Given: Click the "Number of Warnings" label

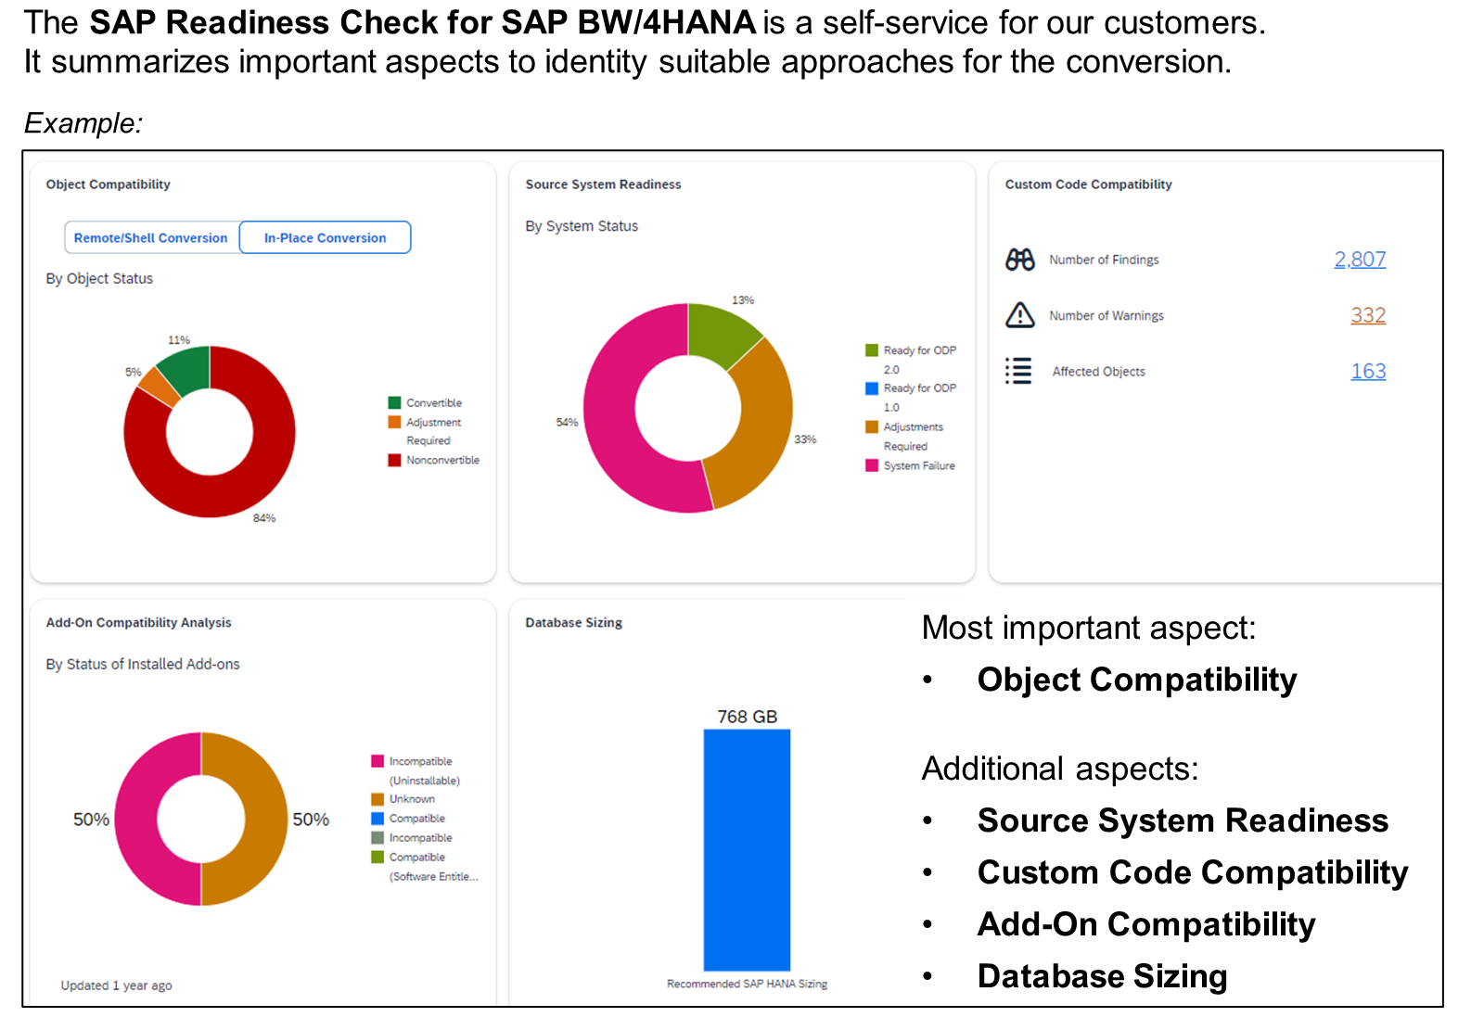Looking at the screenshot, I should pos(1107,316).
